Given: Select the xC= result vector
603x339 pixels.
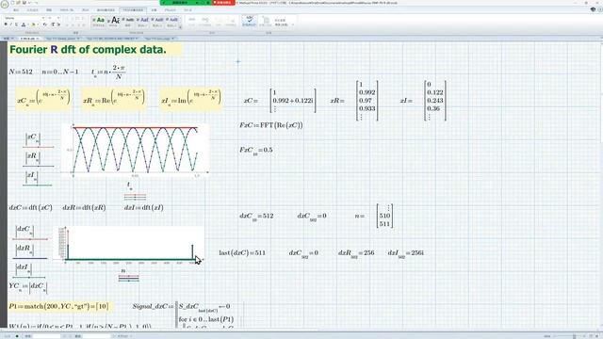Looking at the screenshot, I should pos(280,101).
